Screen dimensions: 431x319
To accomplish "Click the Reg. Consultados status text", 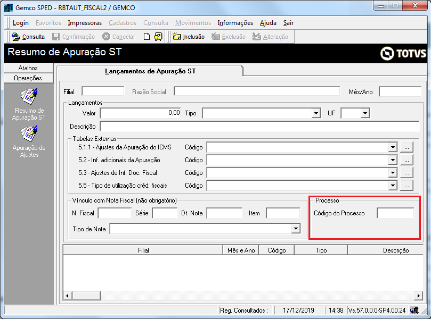I will [244, 310].
